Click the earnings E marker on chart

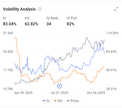tap(59, 86)
